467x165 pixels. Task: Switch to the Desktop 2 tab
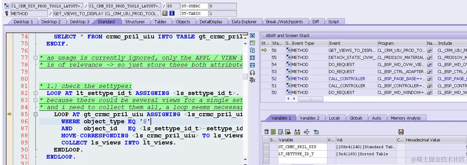(51, 22)
